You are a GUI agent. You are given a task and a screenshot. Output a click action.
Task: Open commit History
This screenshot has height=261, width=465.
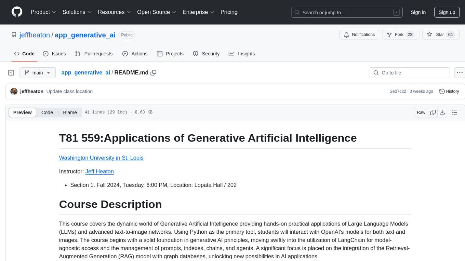[449, 92]
